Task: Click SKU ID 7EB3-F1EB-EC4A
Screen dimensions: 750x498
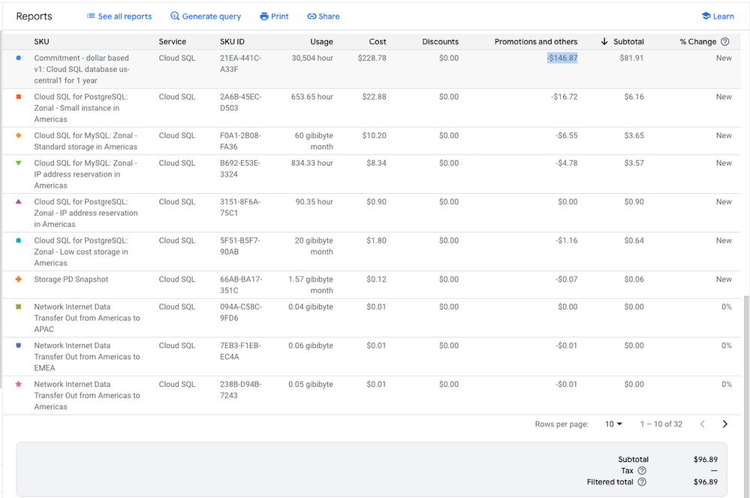Action: [240, 351]
